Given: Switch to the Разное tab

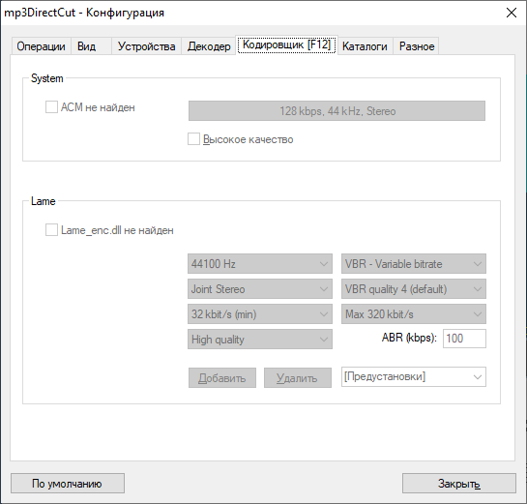Looking at the screenshot, I should [417, 46].
